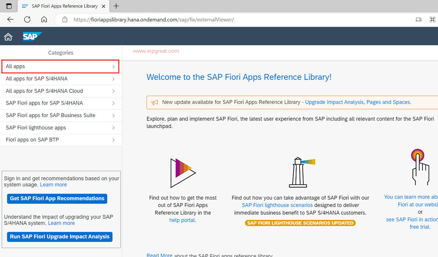The image size is (438, 257).
Task: Expand chevron on SAP Fiori lighthouse apps
Action: (113, 128)
